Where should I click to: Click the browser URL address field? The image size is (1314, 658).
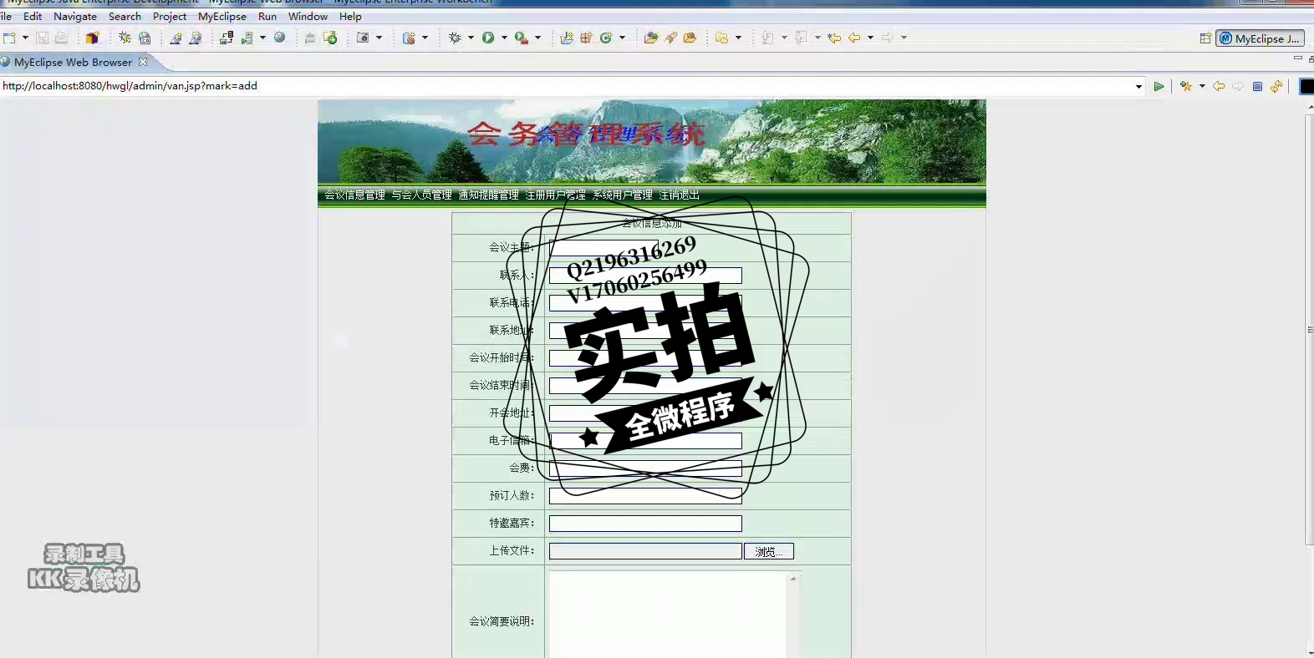tap(567, 86)
